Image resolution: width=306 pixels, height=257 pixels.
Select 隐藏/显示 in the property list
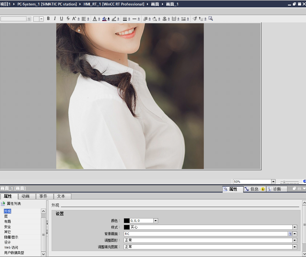point(11,237)
